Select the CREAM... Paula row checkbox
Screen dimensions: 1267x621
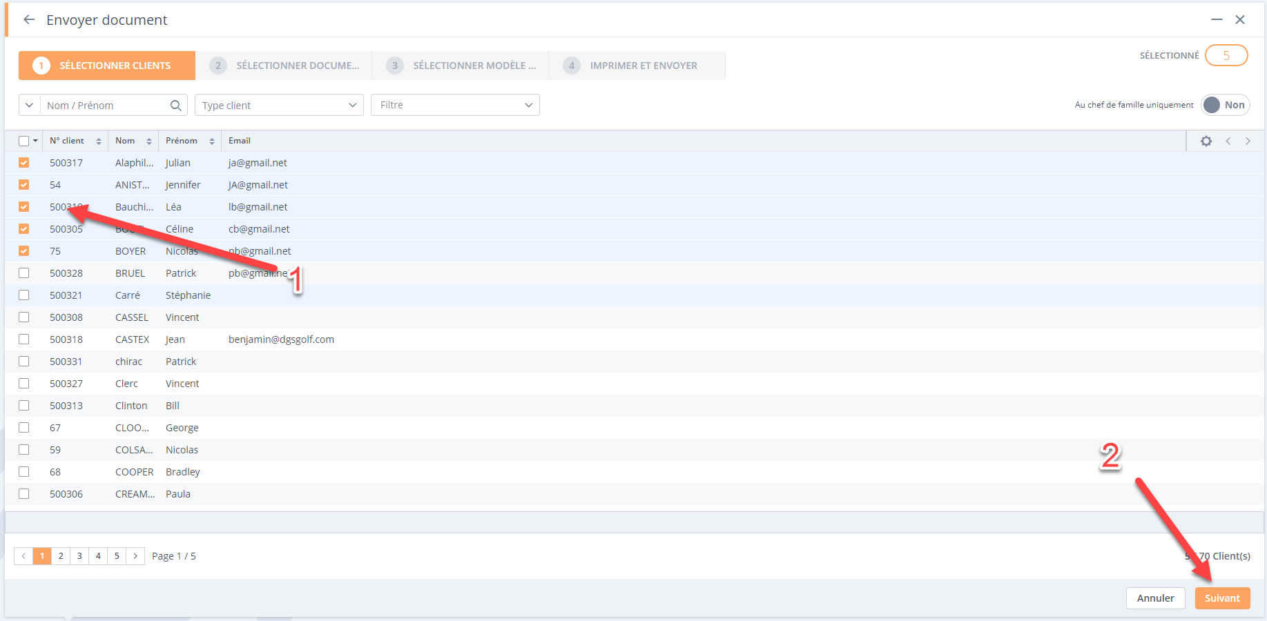(23, 494)
